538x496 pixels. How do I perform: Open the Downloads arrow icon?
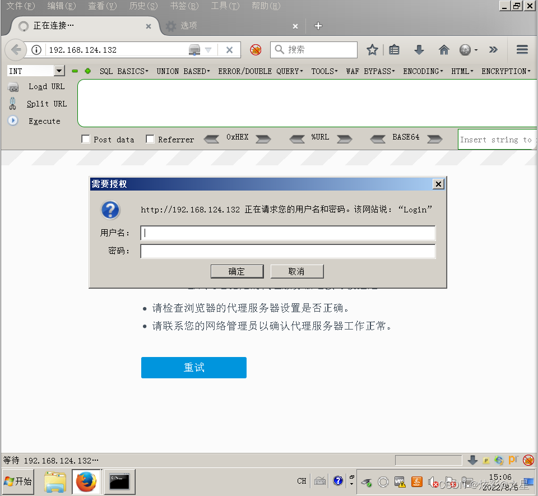(x=419, y=50)
